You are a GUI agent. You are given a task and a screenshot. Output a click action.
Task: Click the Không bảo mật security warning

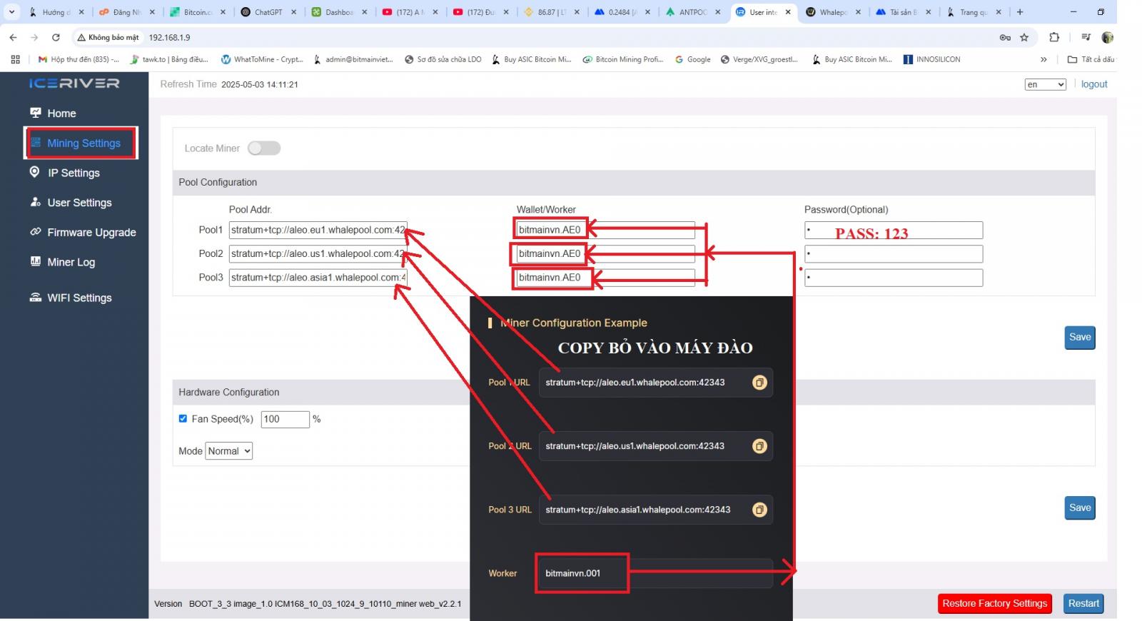(x=108, y=37)
